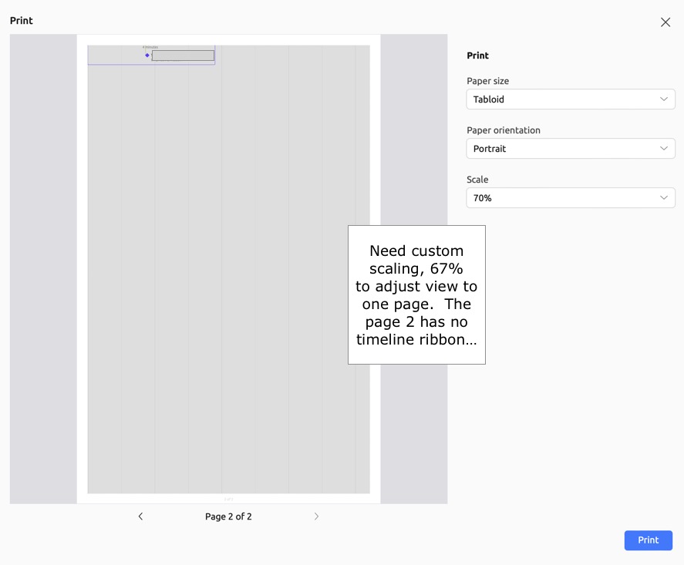The height and width of the screenshot is (565, 684).
Task: Go to the previous preview page
Action: pyautogui.click(x=140, y=516)
